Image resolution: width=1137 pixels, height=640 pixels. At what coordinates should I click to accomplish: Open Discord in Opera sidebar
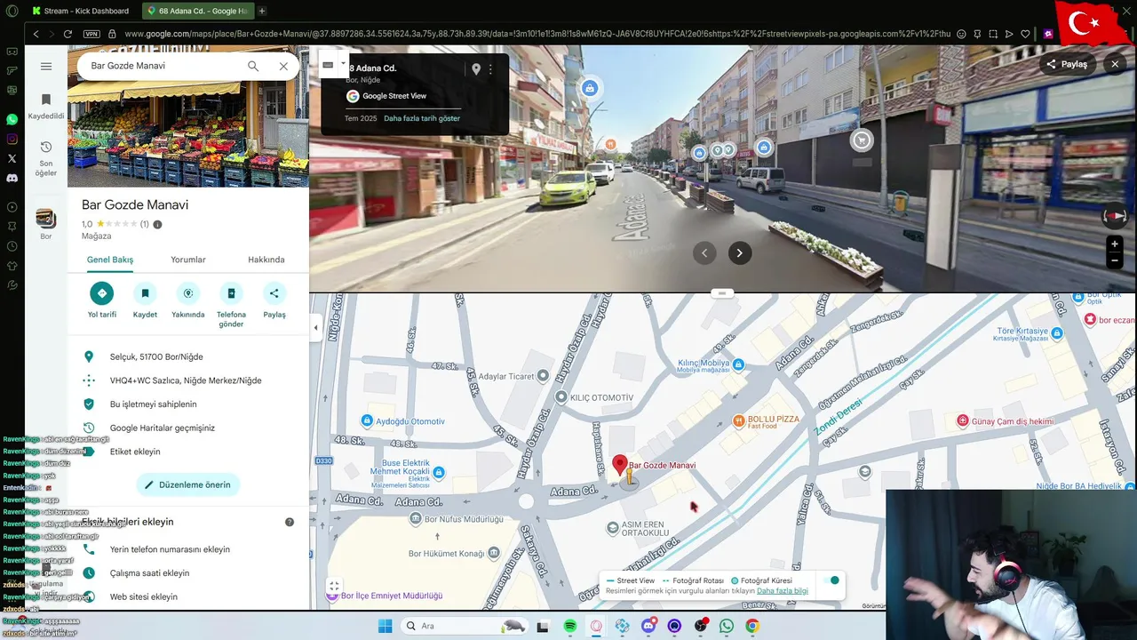12,178
